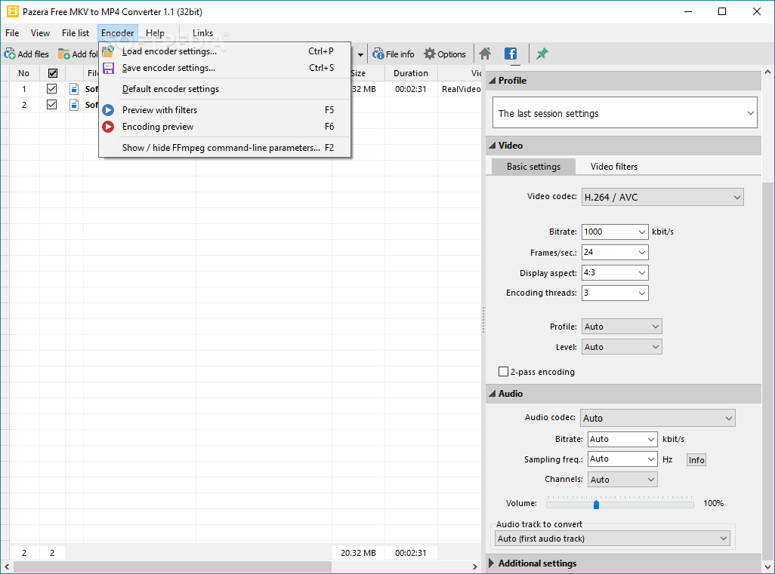The height and width of the screenshot is (574, 775).
Task: Switch to the Basic settings tab
Action: pos(533,167)
